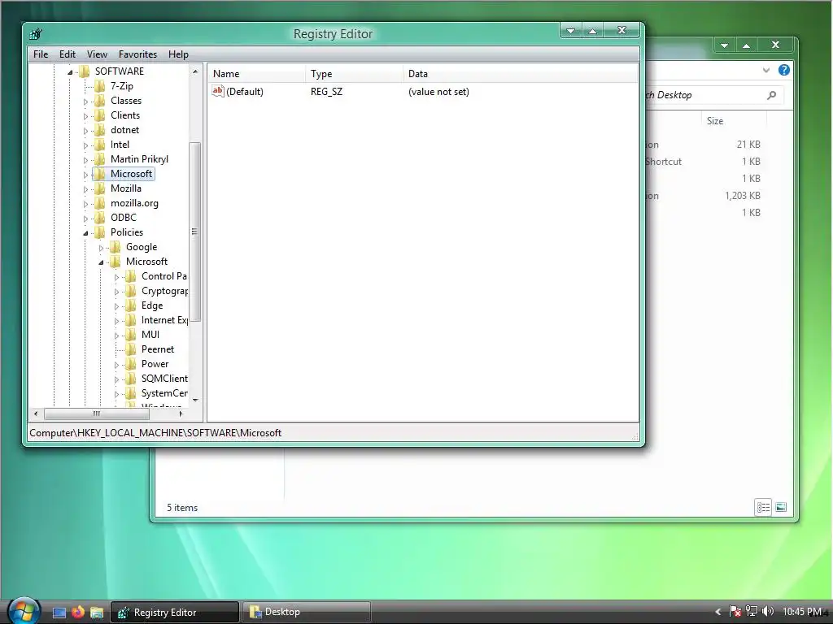This screenshot has height=624, width=833.
Task: Select the Martin Prikryl folder icon
Action: point(99,159)
